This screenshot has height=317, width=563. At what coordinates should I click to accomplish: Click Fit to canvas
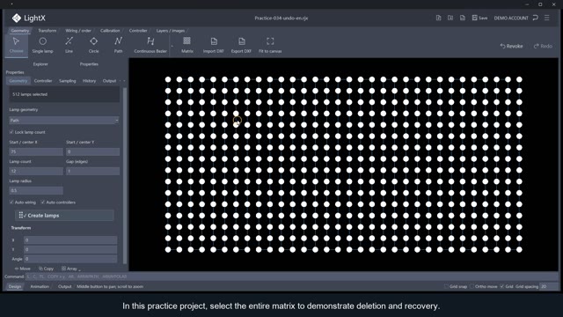click(270, 45)
